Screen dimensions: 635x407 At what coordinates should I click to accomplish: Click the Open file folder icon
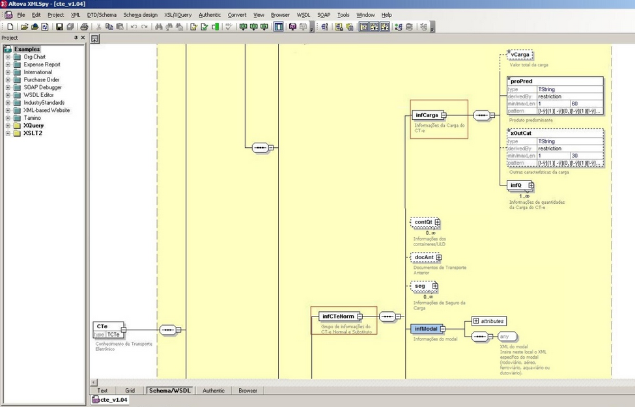point(24,27)
